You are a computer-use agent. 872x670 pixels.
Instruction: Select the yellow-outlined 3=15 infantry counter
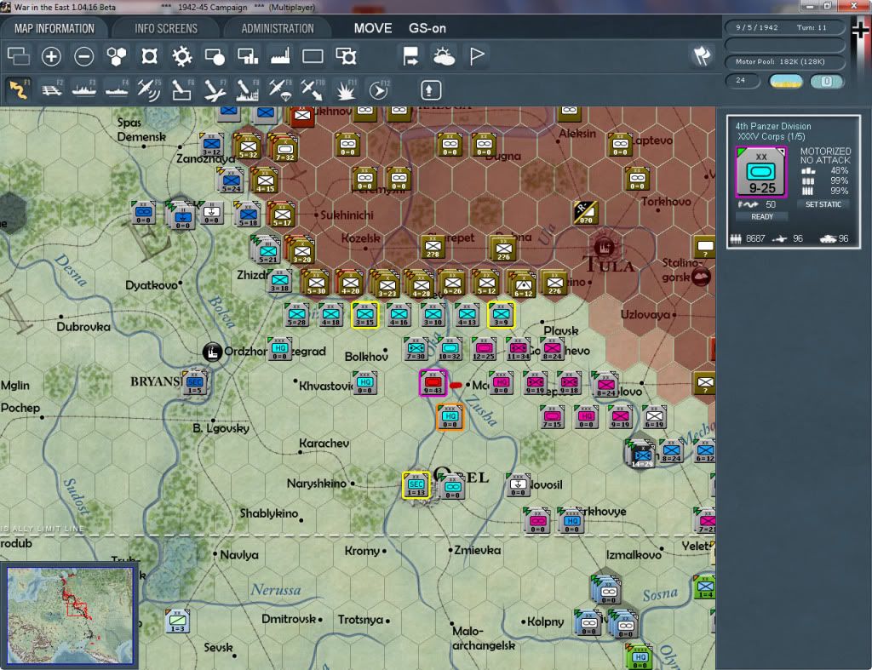click(364, 315)
